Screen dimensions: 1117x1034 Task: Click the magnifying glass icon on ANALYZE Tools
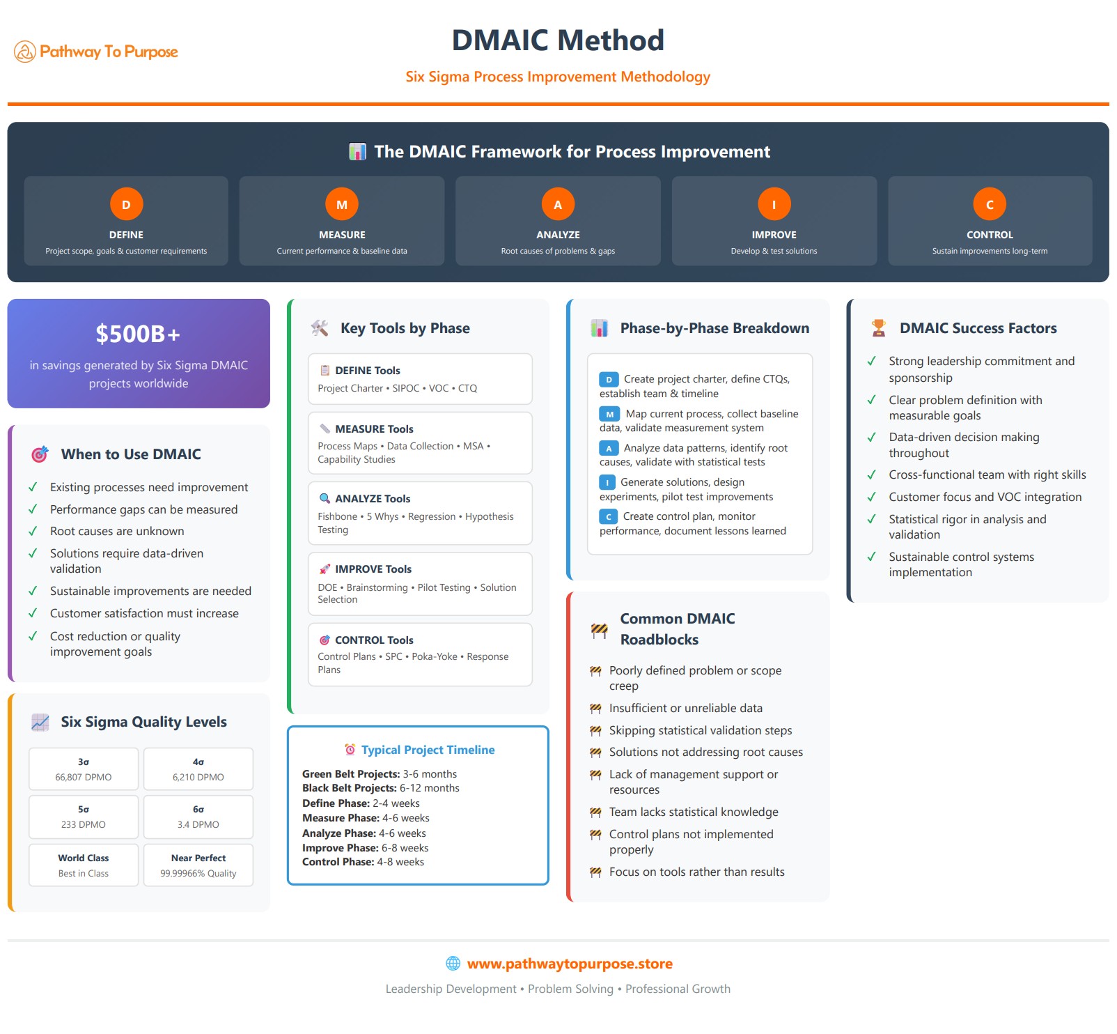325,498
